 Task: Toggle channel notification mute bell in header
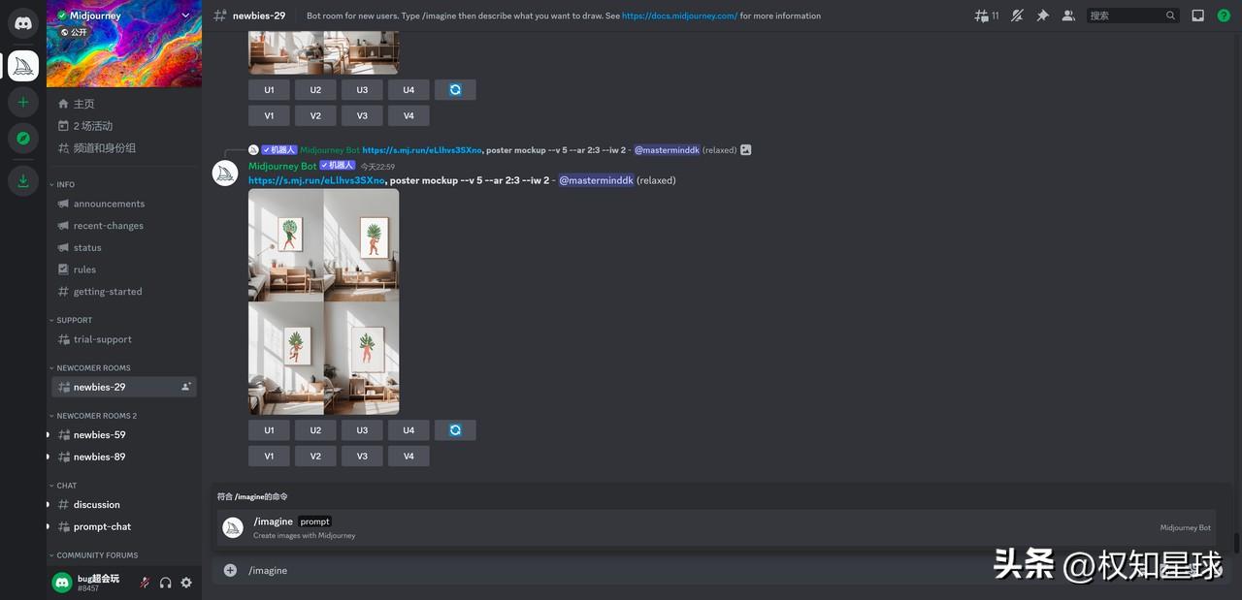coord(1017,16)
